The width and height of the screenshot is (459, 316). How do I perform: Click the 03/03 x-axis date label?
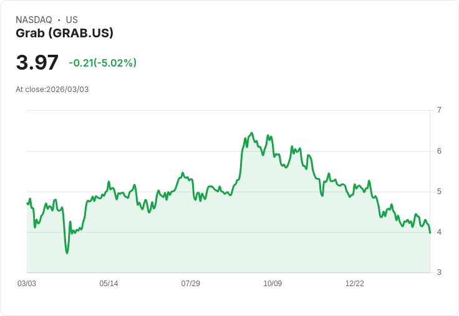[27, 284]
